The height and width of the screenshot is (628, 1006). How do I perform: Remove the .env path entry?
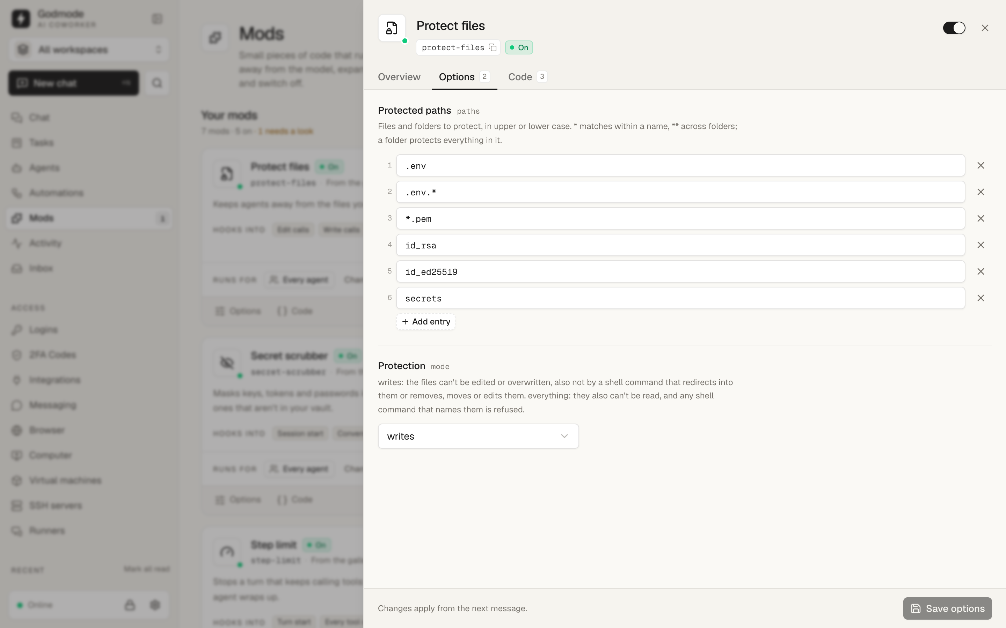981,165
